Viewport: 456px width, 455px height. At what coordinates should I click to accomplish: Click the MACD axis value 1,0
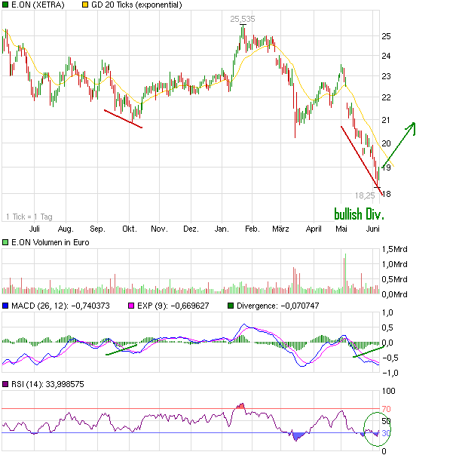point(387,312)
